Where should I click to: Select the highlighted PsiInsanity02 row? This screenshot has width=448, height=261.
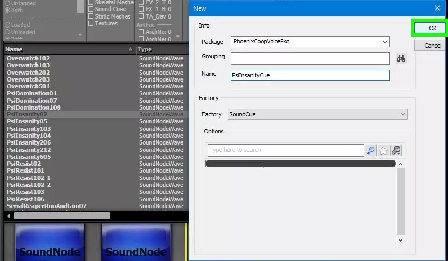pyautogui.click(x=96, y=114)
